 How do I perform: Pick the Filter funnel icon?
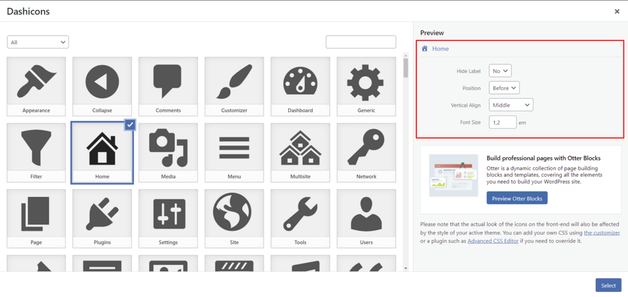pos(36,152)
